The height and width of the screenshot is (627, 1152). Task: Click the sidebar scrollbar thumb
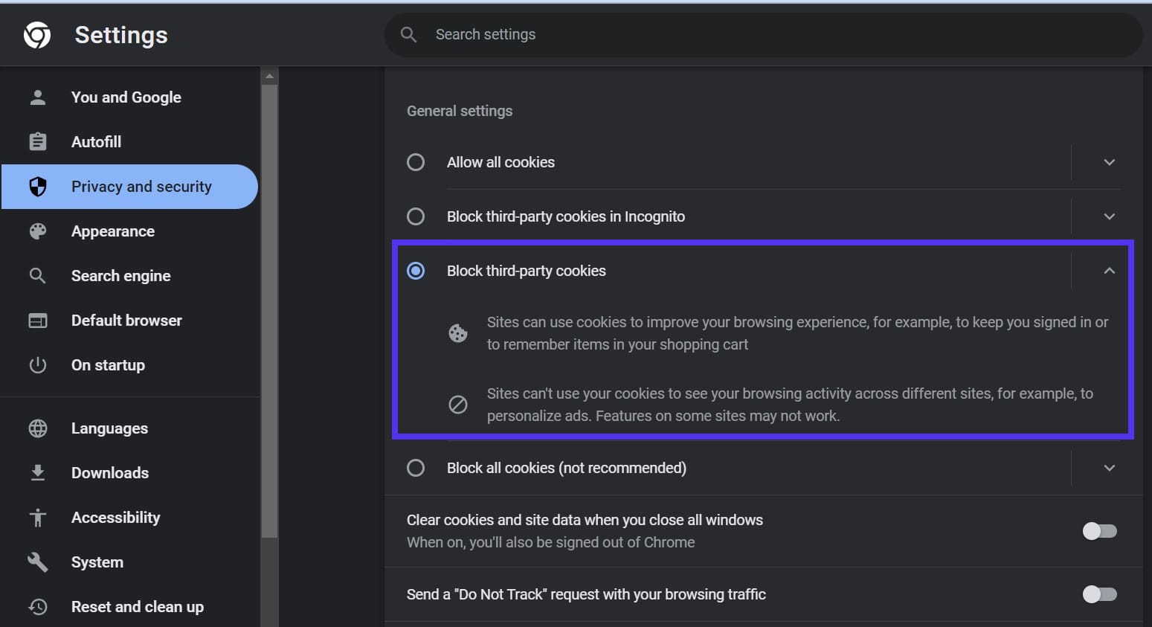269,311
